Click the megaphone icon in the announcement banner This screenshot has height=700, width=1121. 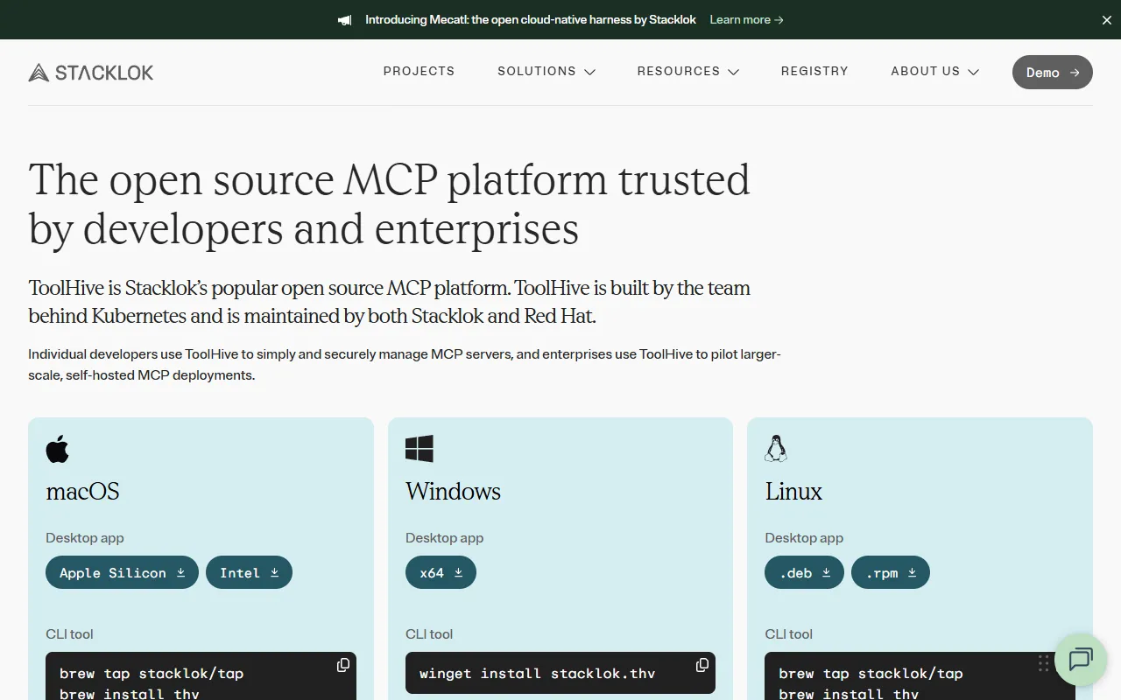coord(345,19)
